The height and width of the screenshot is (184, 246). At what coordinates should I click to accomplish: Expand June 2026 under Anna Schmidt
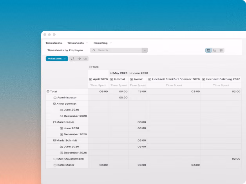(x=62, y=110)
